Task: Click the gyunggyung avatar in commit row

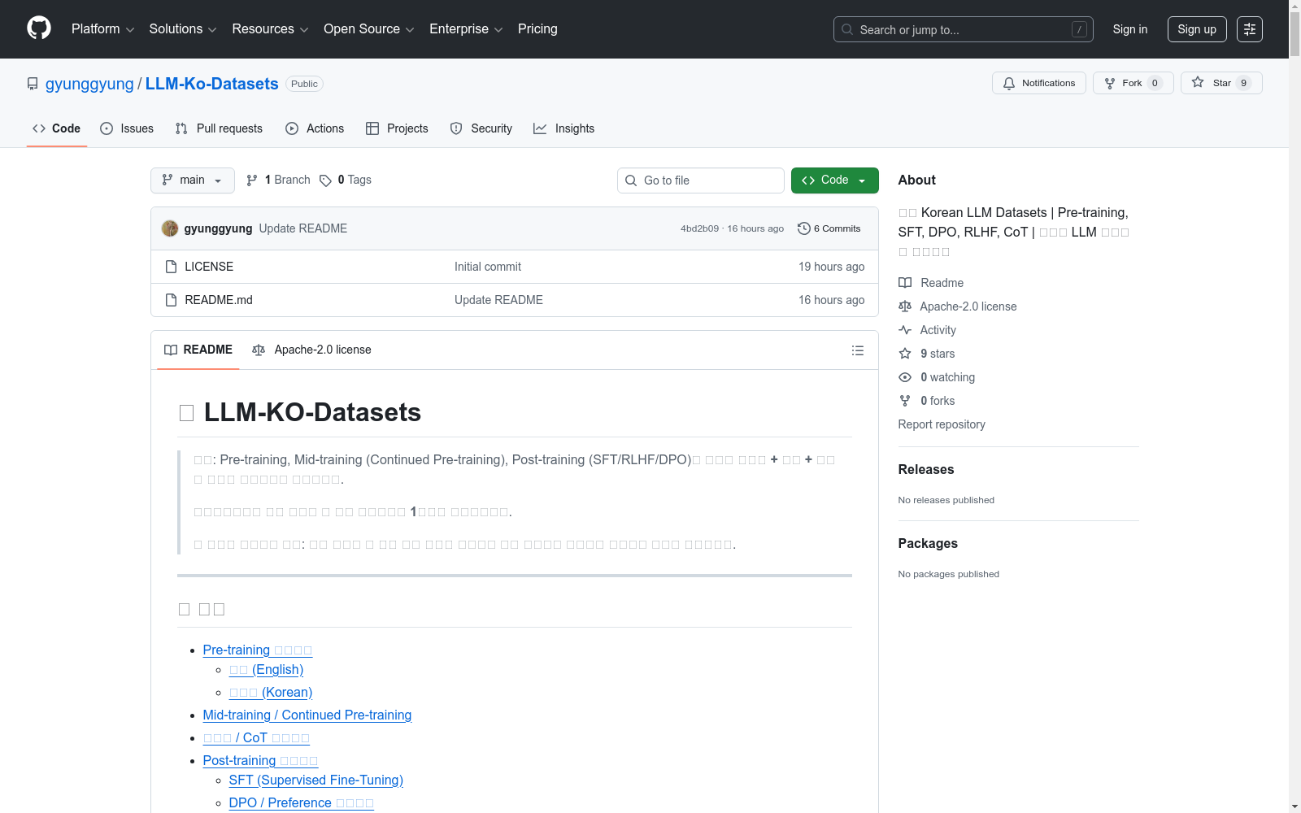Action: click(170, 228)
